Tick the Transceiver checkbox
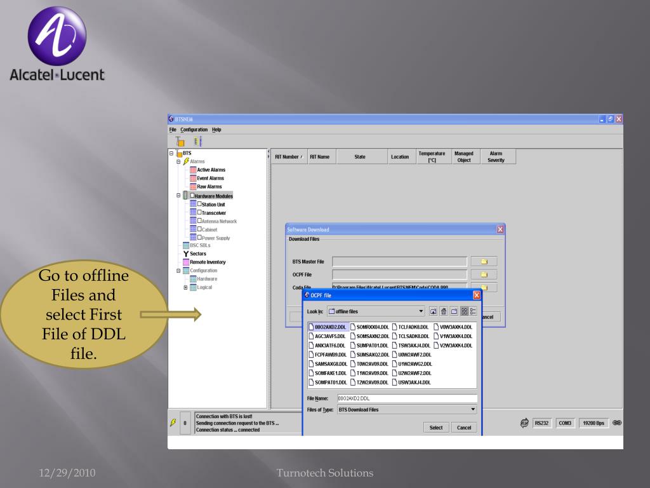The height and width of the screenshot is (488, 650). click(199, 212)
